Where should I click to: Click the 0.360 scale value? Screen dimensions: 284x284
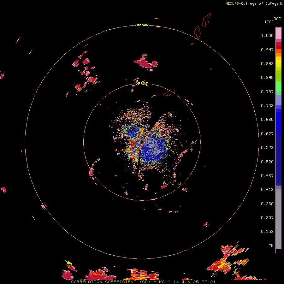267,204
